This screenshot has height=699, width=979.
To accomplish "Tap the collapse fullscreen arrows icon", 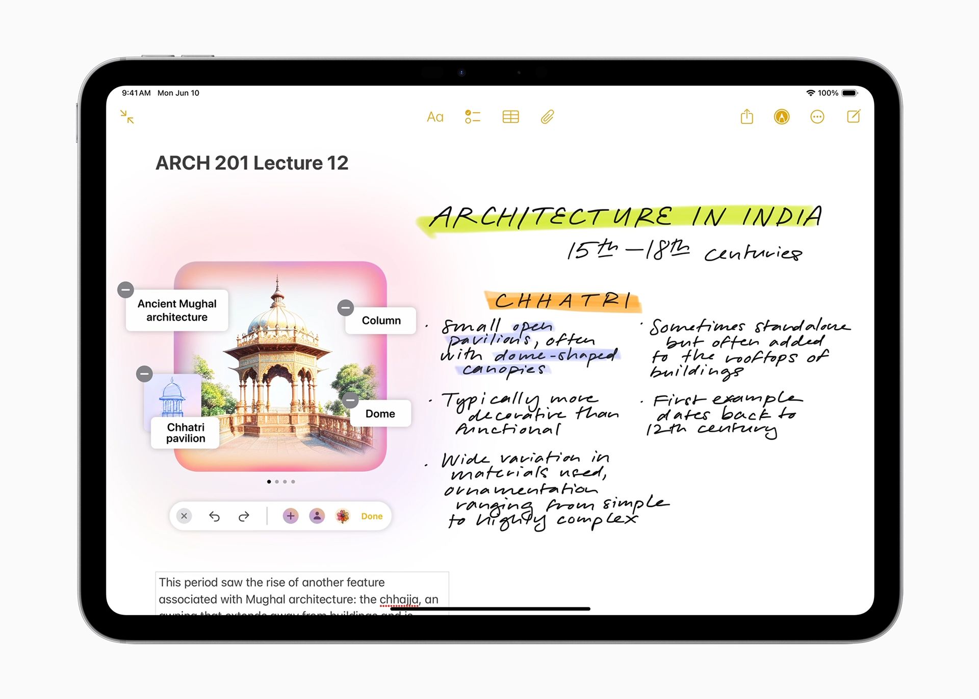I will click(x=127, y=117).
